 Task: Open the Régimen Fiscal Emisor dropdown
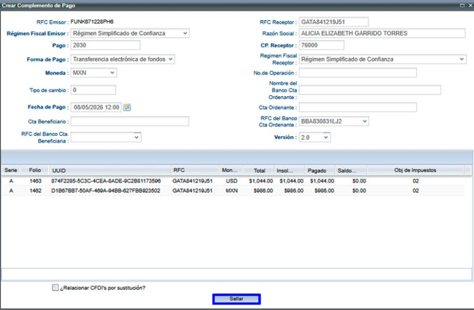[x=185, y=33]
